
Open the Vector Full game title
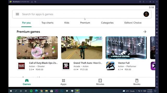124,63
